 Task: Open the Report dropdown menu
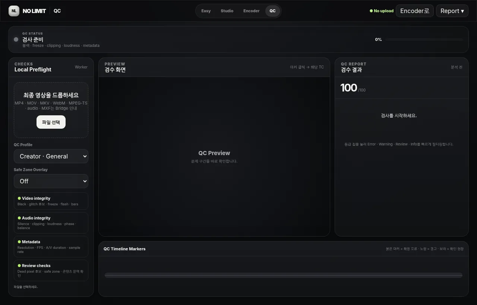click(x=452, y=11)
